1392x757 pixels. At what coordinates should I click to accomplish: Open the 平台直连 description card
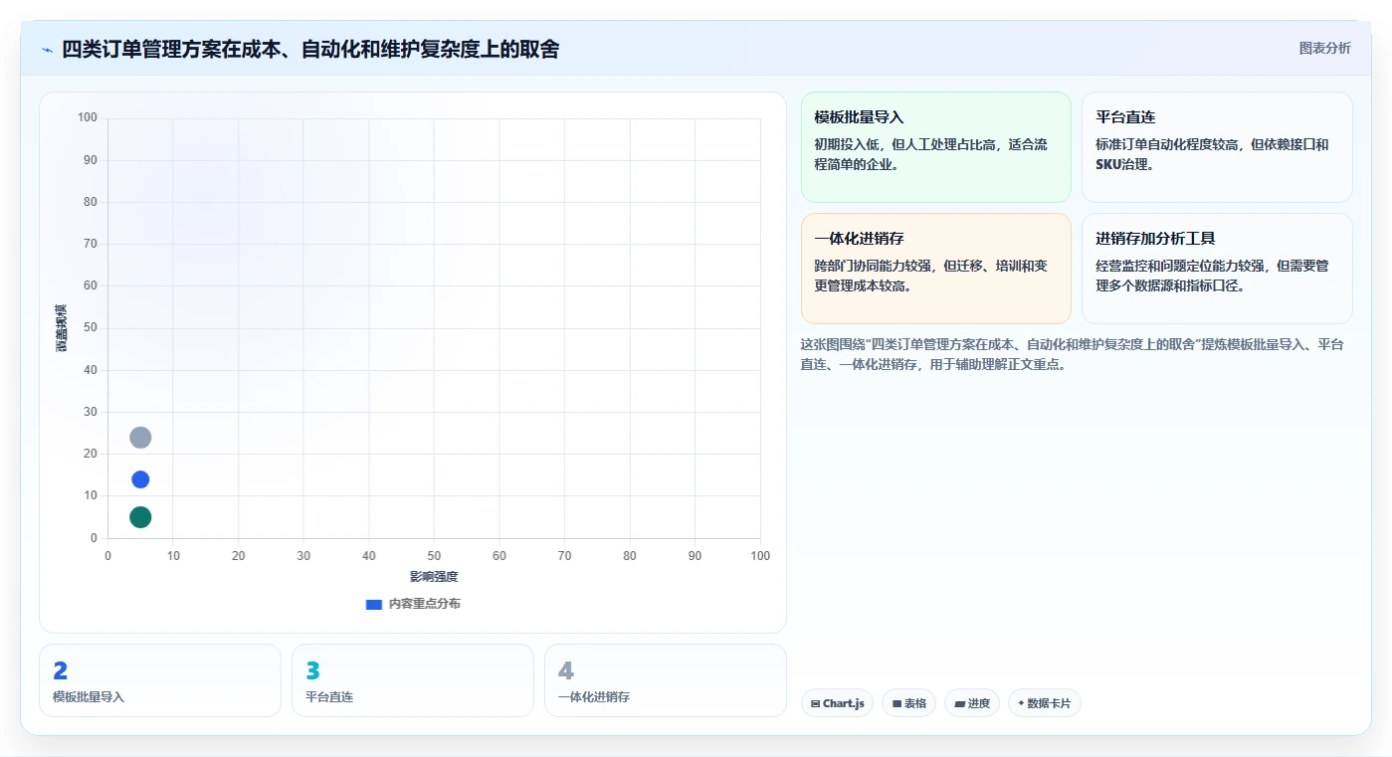click(x=1217, y=147)
